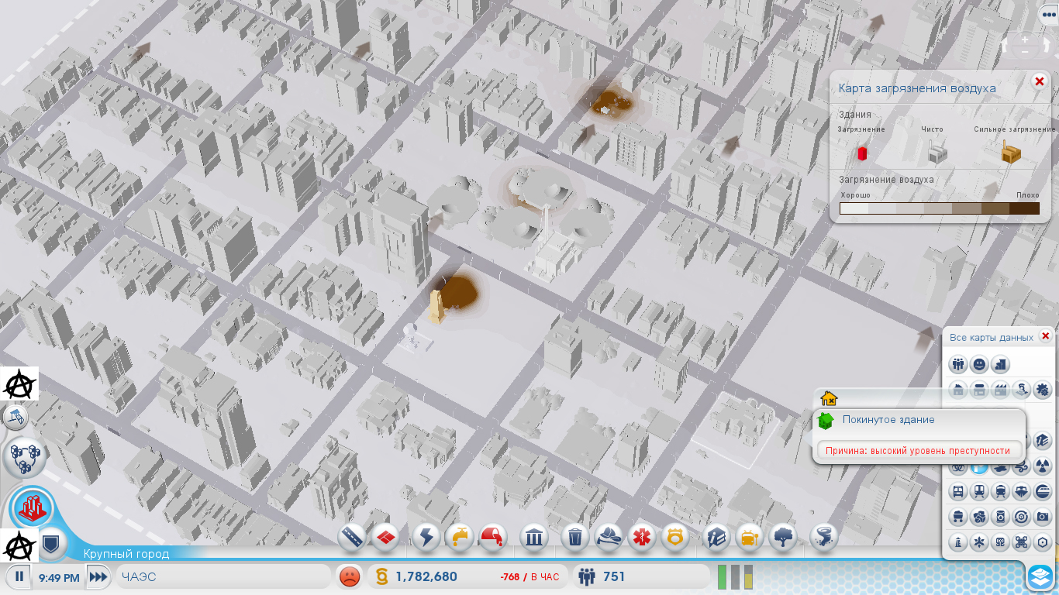Open the Police badge menu
Screen dimensions: 1059x595
coord(675,537)
